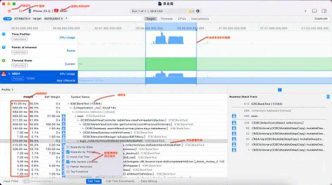The height and width of the screenshot is (185, 332).
Task: Click the Points of Interest instrument icon
Action: 4,47
